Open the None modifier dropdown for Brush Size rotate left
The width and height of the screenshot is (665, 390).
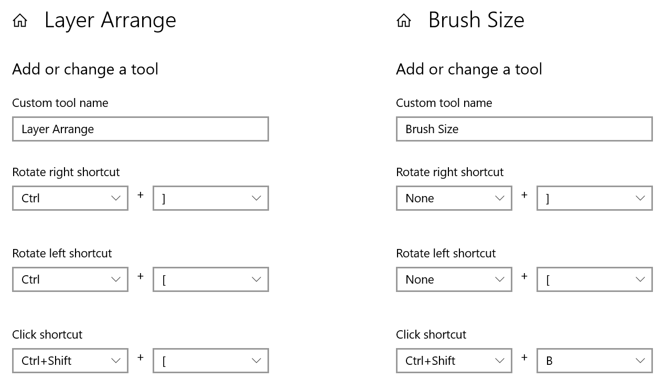point(454,279)
